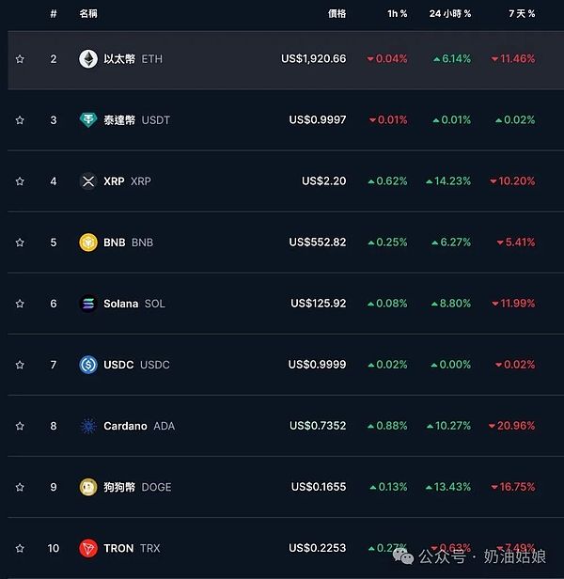Click the XRP coin logo icon
The width and height of the screenshot is (564, 579).
(x=88, y=181)
